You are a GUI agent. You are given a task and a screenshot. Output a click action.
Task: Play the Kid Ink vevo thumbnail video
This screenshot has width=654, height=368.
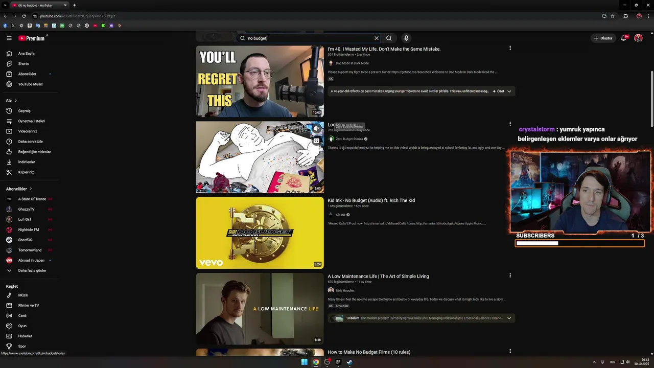pyautogui.click(x=260, y=233)
